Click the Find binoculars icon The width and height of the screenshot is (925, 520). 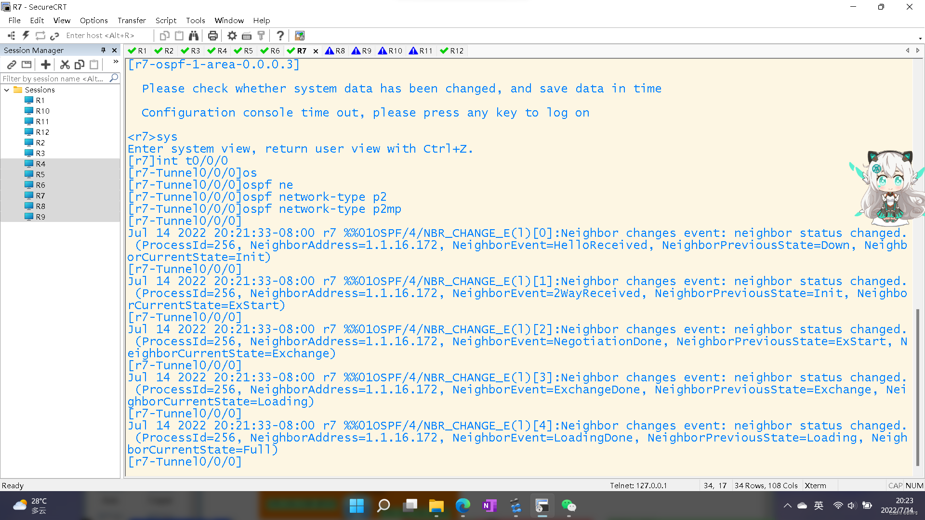(x=194, y=36)
